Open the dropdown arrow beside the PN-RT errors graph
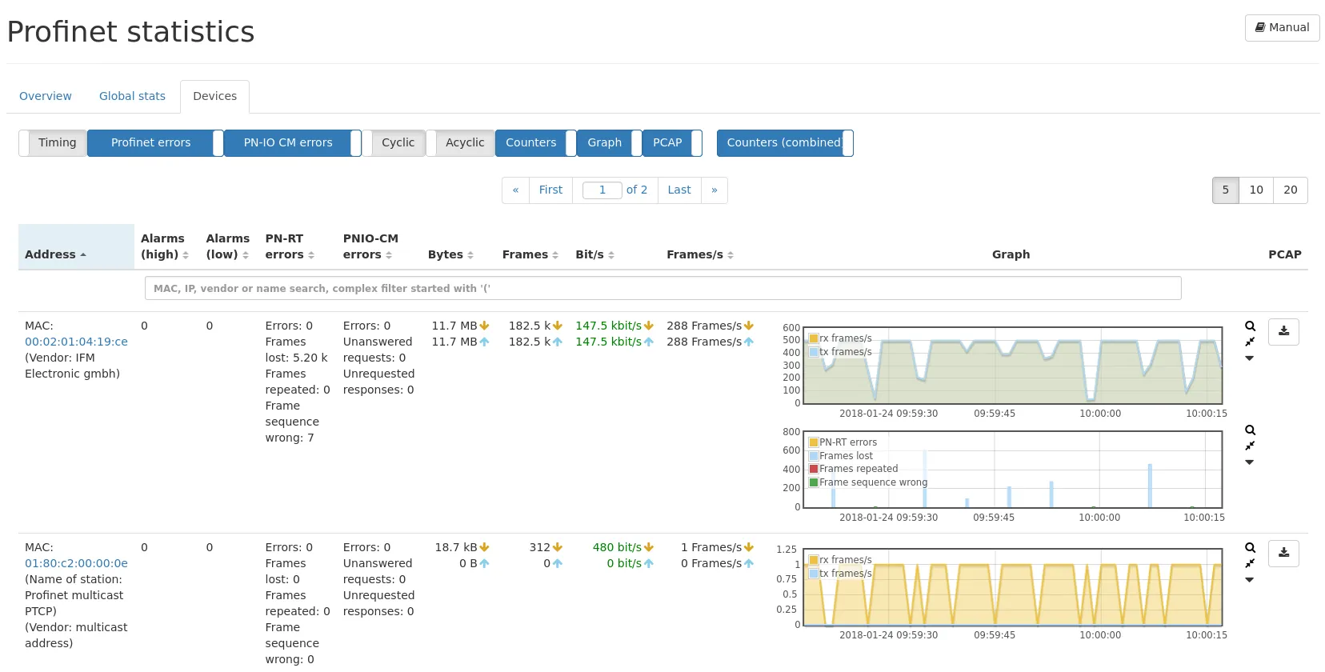This screenshot has width=1325, height=672. 1250,462
